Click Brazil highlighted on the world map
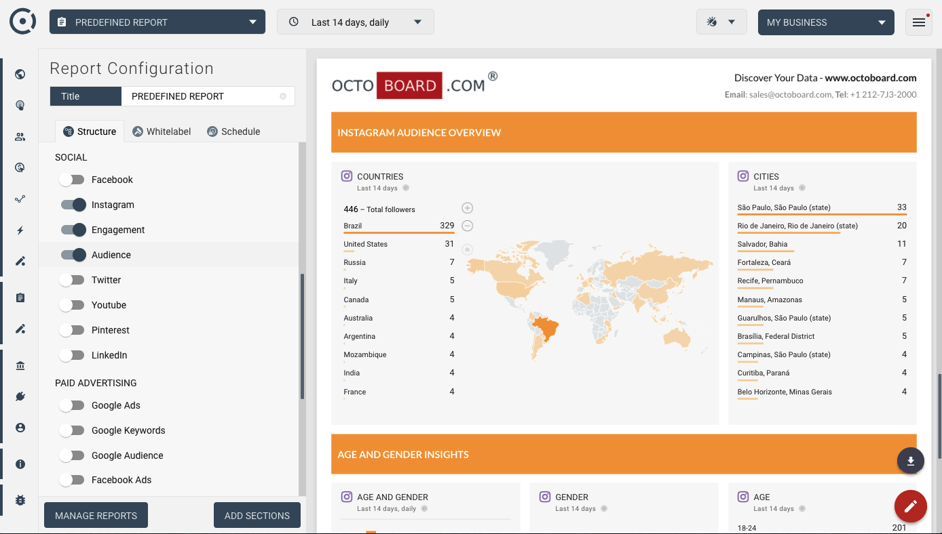Image resolution: width=942 pixels, height=534 pixels. point(546,329)
